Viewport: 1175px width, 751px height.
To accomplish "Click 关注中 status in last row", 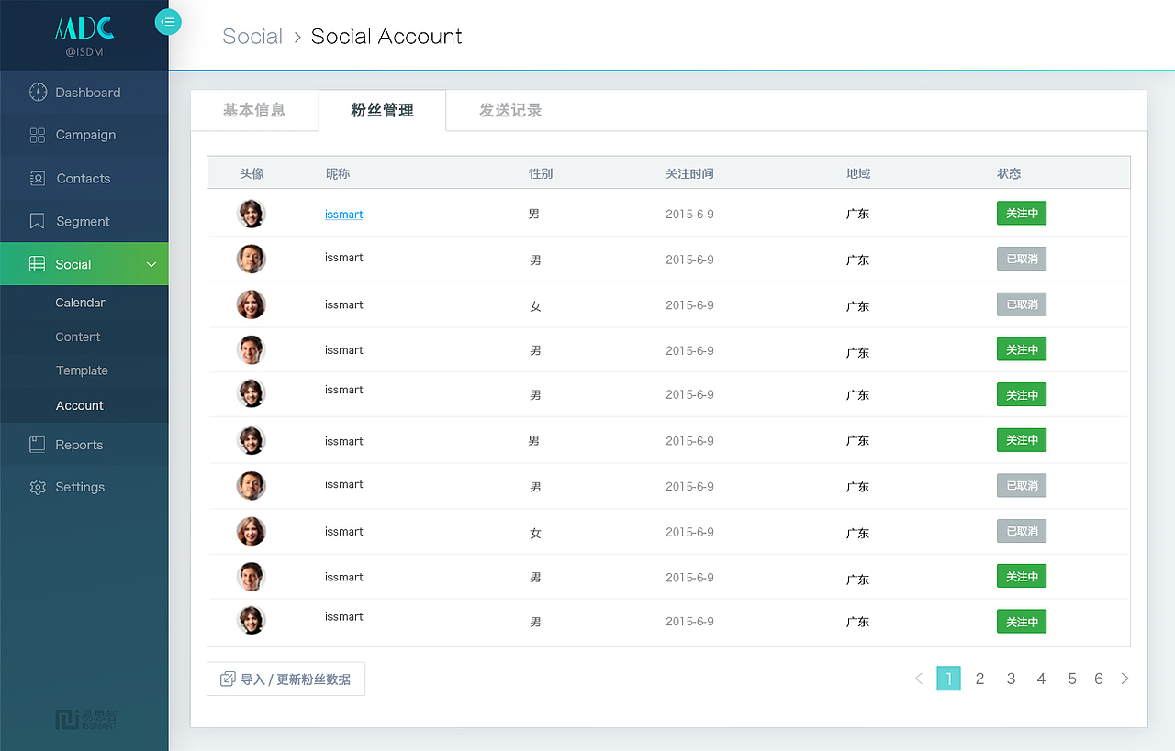I will click(1022, 622).
